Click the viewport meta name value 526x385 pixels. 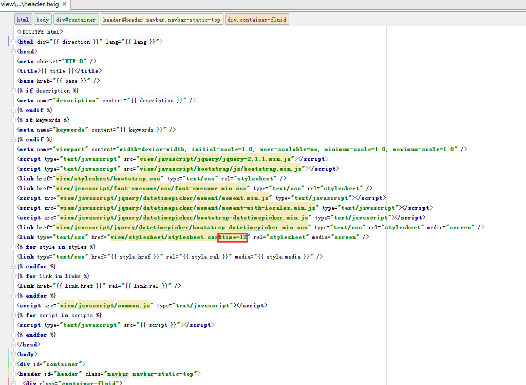pos(70,149)
